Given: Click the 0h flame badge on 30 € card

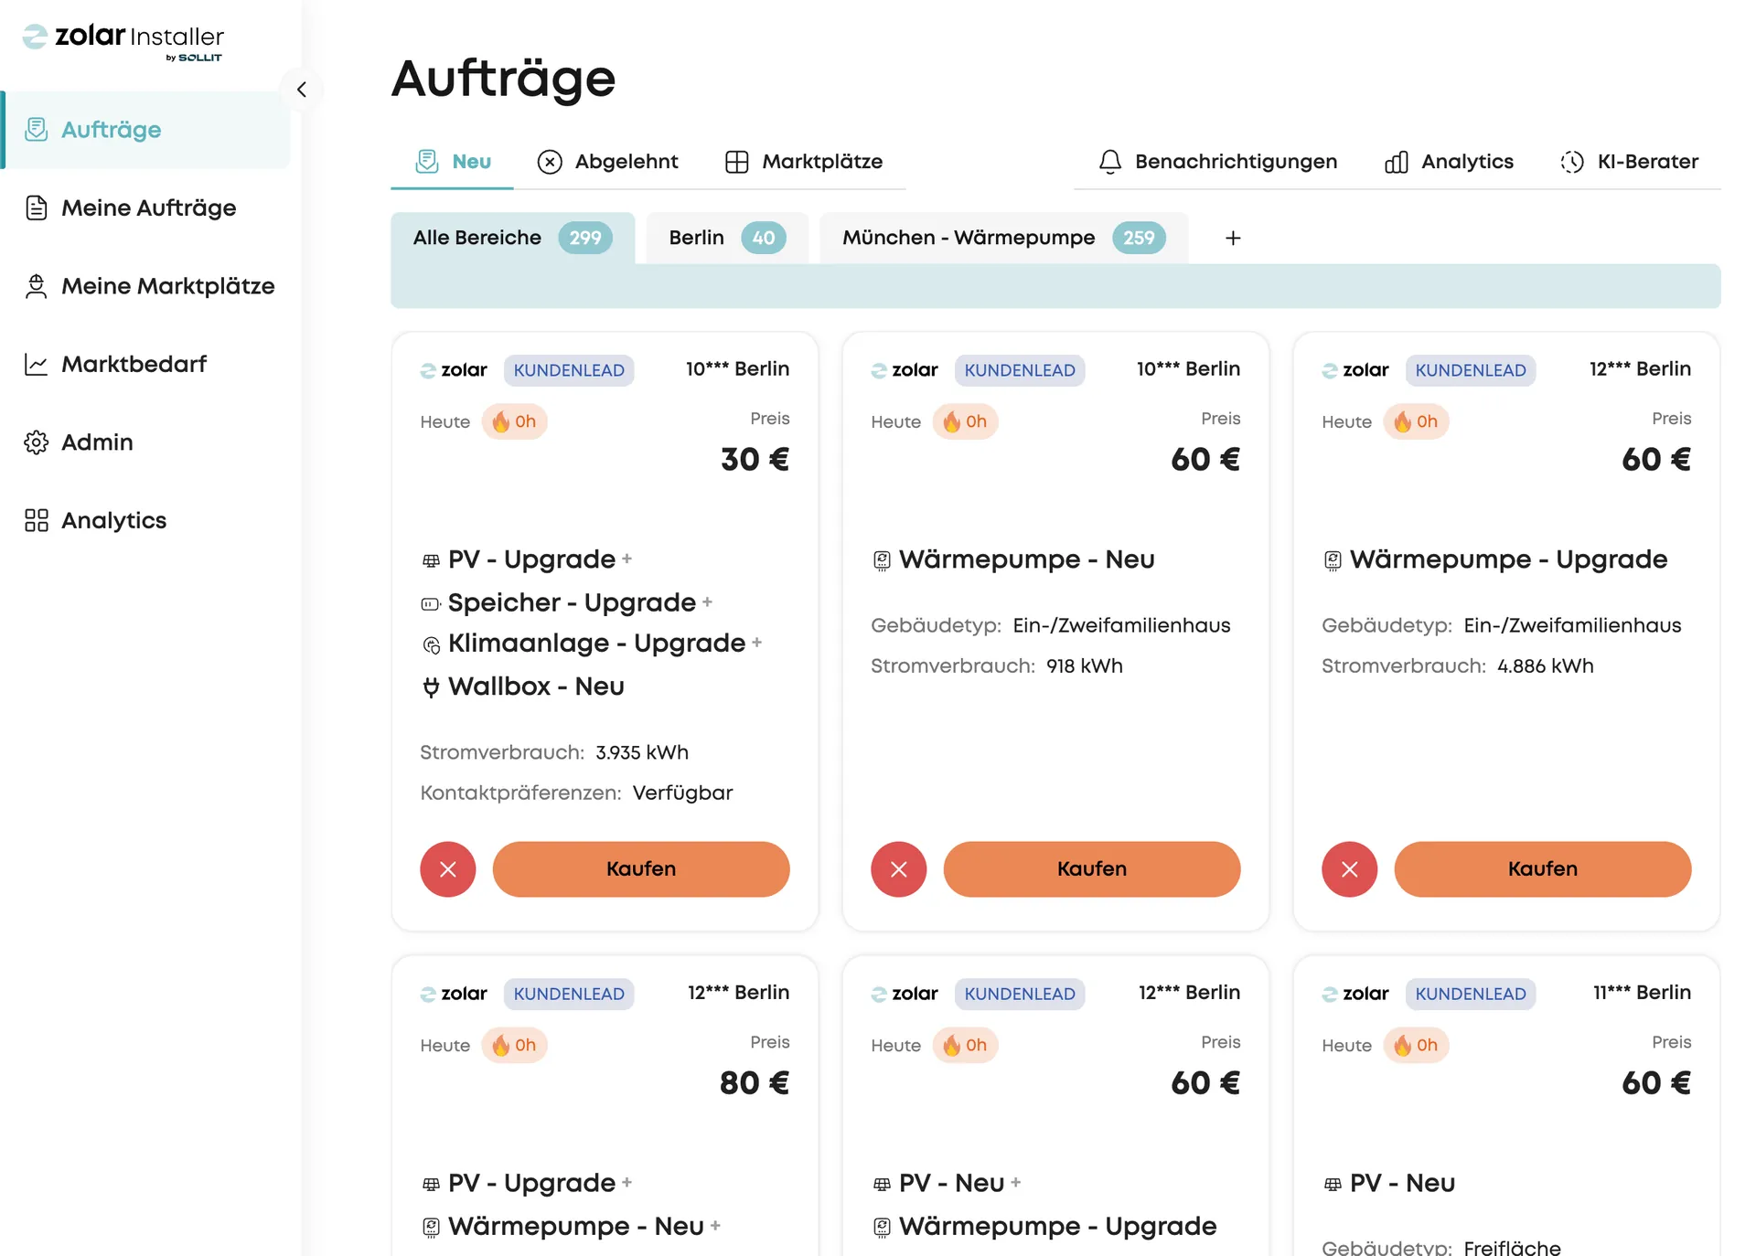Looking at the screenshot, I should (x=514, y=421).
